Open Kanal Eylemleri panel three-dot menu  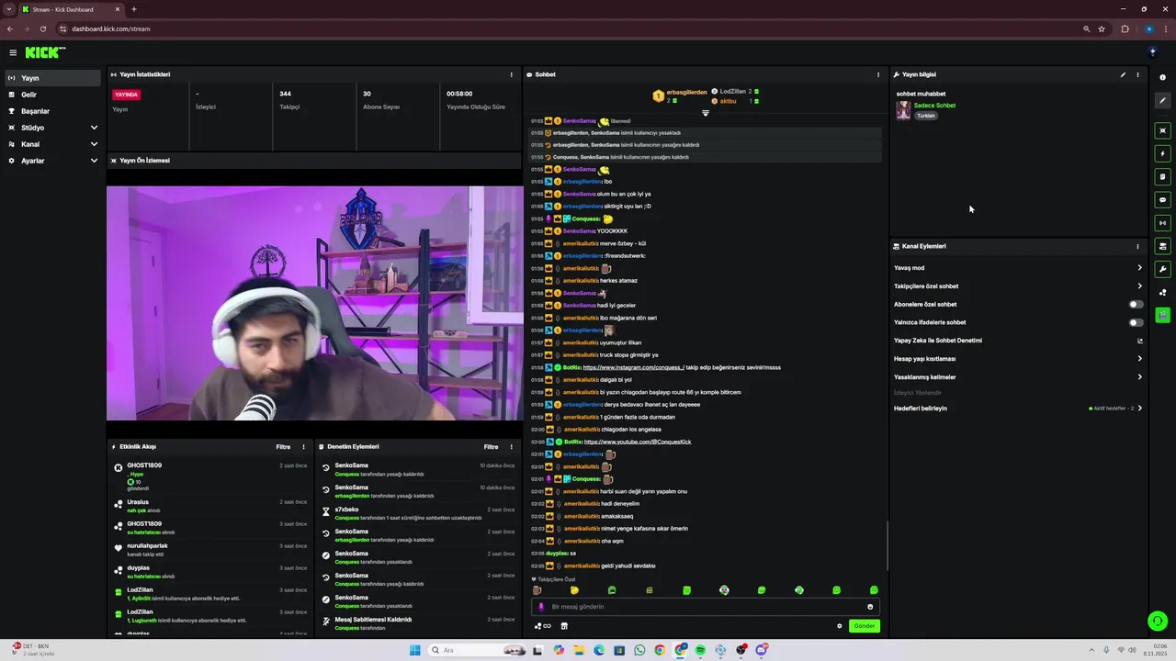[1137, 246]
